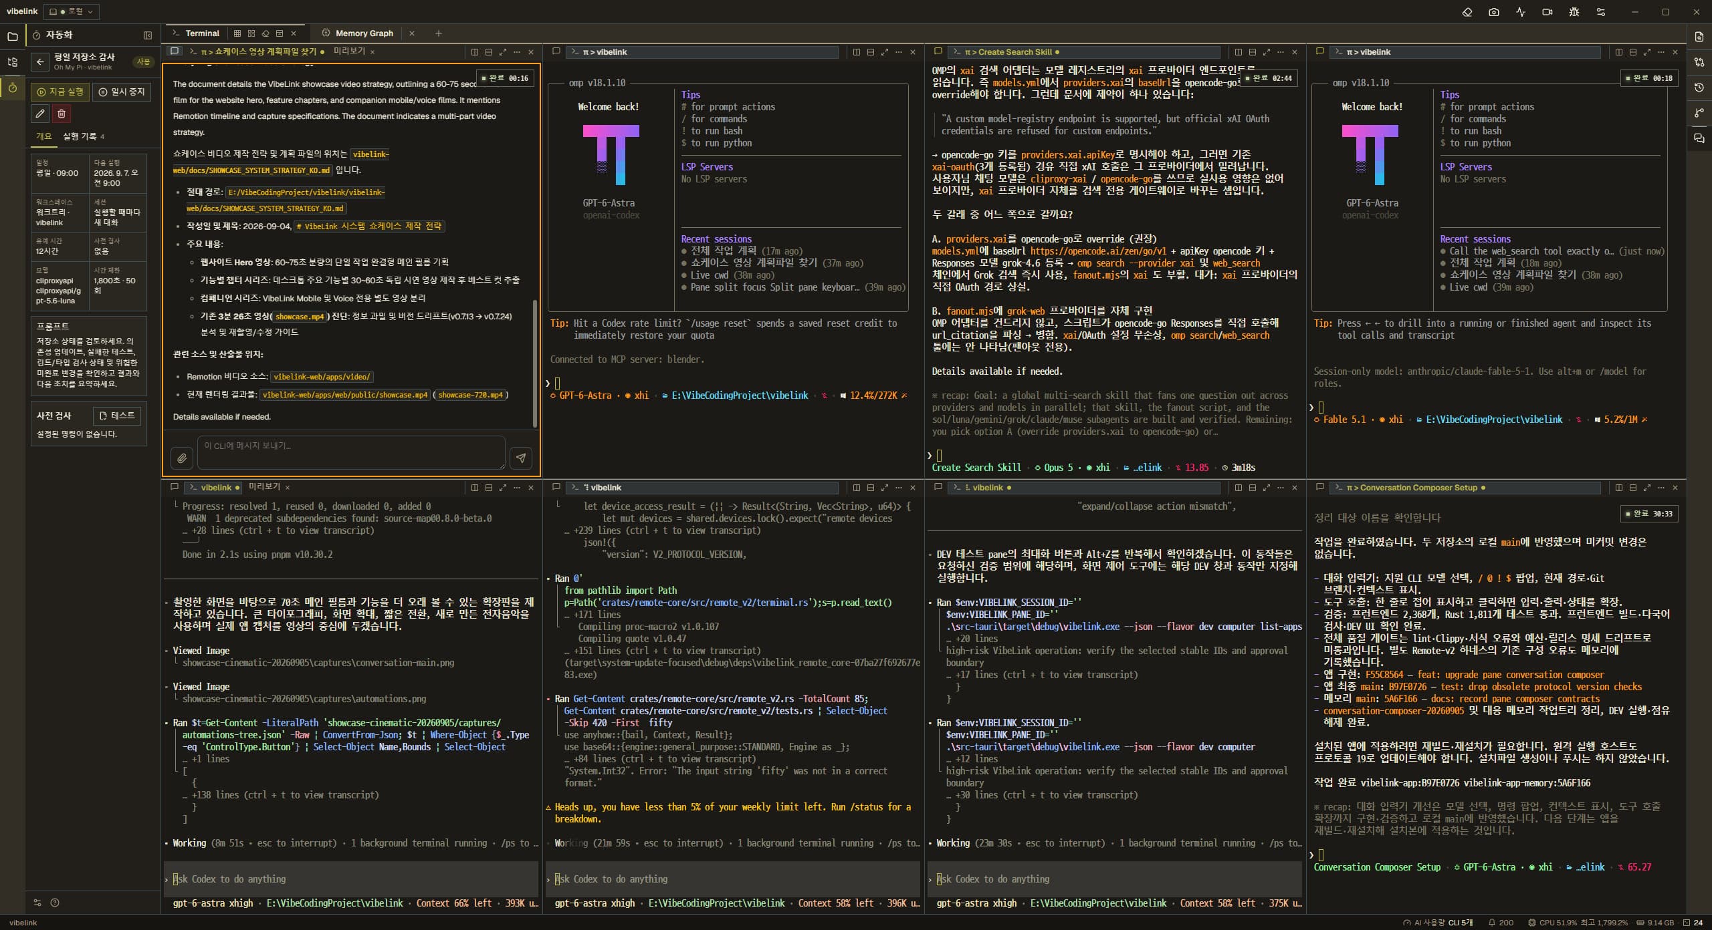Open more options in Create Search Skill pane
Screen dimensions: 1712x930
coord(1280,52)
